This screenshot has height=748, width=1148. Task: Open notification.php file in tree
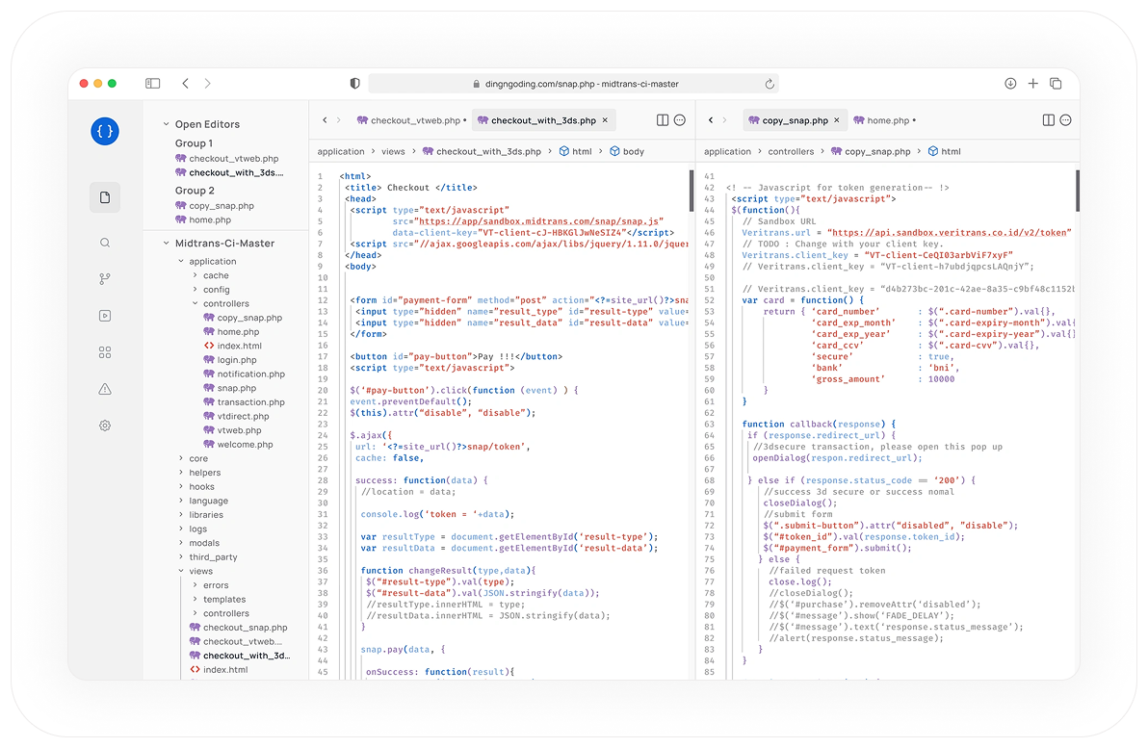pyautogui.click(x=244, y=374)
